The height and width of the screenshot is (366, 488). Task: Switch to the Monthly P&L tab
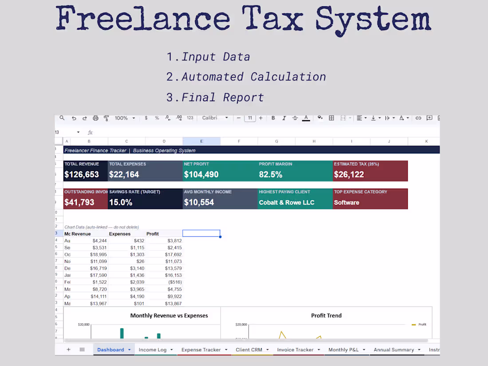[343, 350]
